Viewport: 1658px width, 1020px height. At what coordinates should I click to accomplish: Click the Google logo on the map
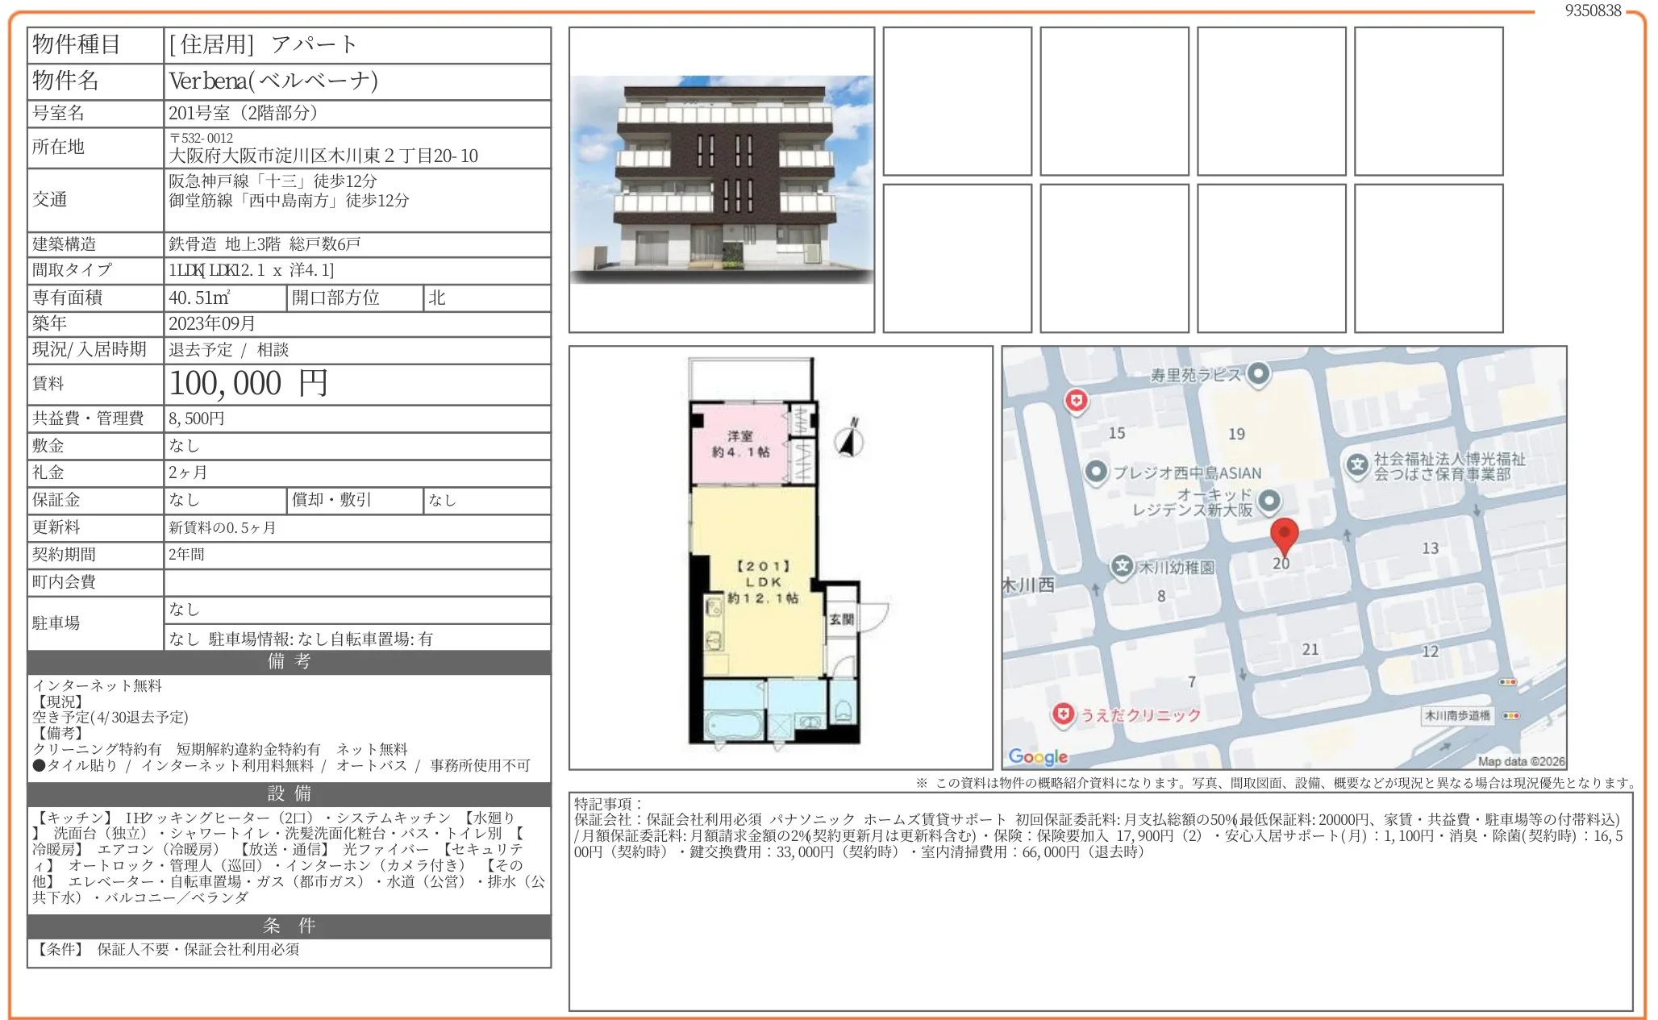1038,756
